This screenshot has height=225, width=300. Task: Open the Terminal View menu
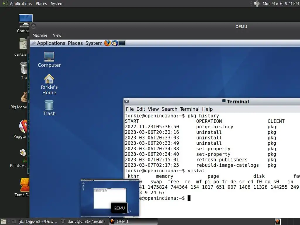pos(153,109)
